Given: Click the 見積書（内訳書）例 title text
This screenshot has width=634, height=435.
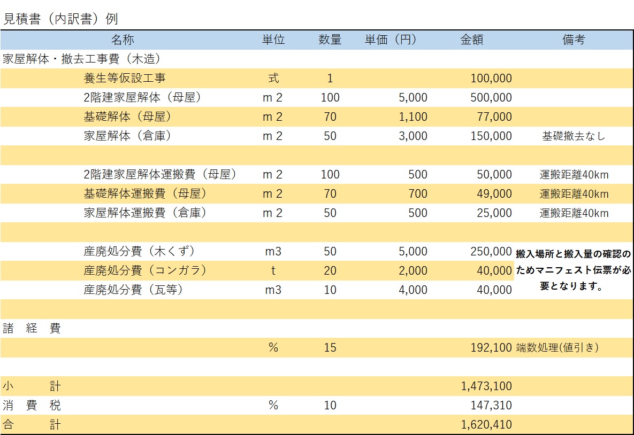Looking at the screenshot, I should click(x=60, y=19).
